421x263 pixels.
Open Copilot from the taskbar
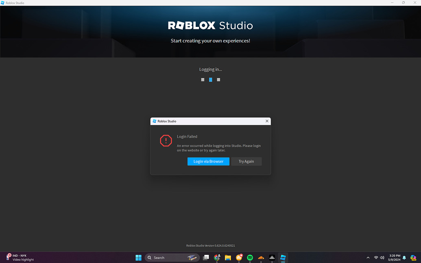(x=413, y=257)
